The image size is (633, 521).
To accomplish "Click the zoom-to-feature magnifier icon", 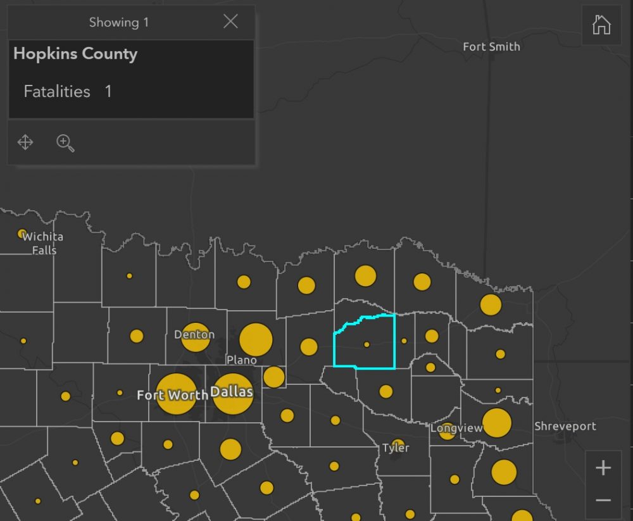I will (x=65, y=143).
